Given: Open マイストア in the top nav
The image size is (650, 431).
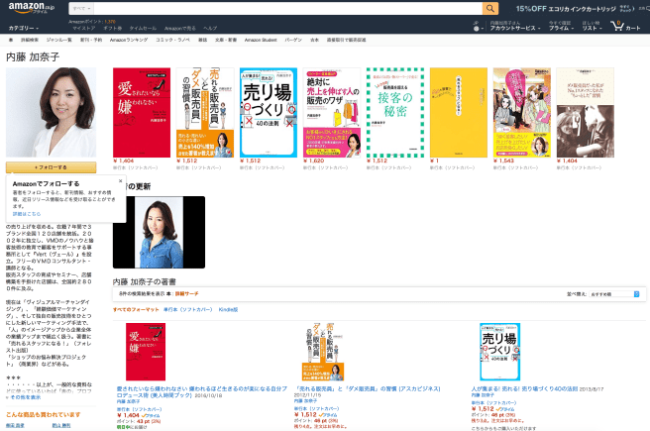Looking at the screenshot, I should [84, 28].
